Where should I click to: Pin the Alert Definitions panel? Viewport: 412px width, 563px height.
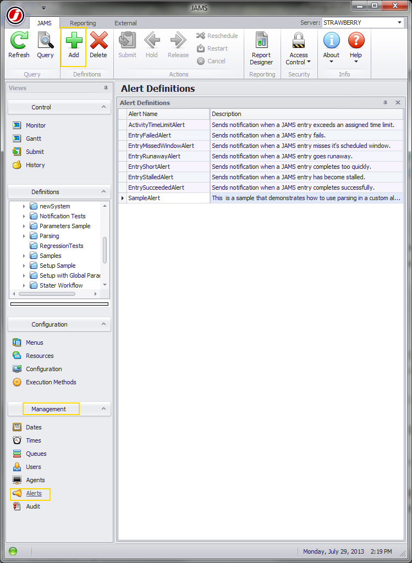[386, 103]
